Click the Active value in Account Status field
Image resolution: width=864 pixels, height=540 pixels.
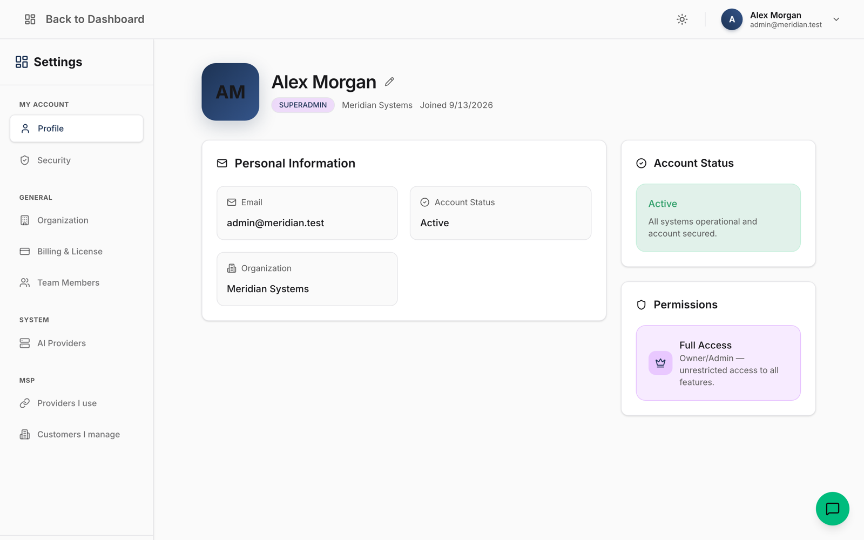tap(435, 223)
